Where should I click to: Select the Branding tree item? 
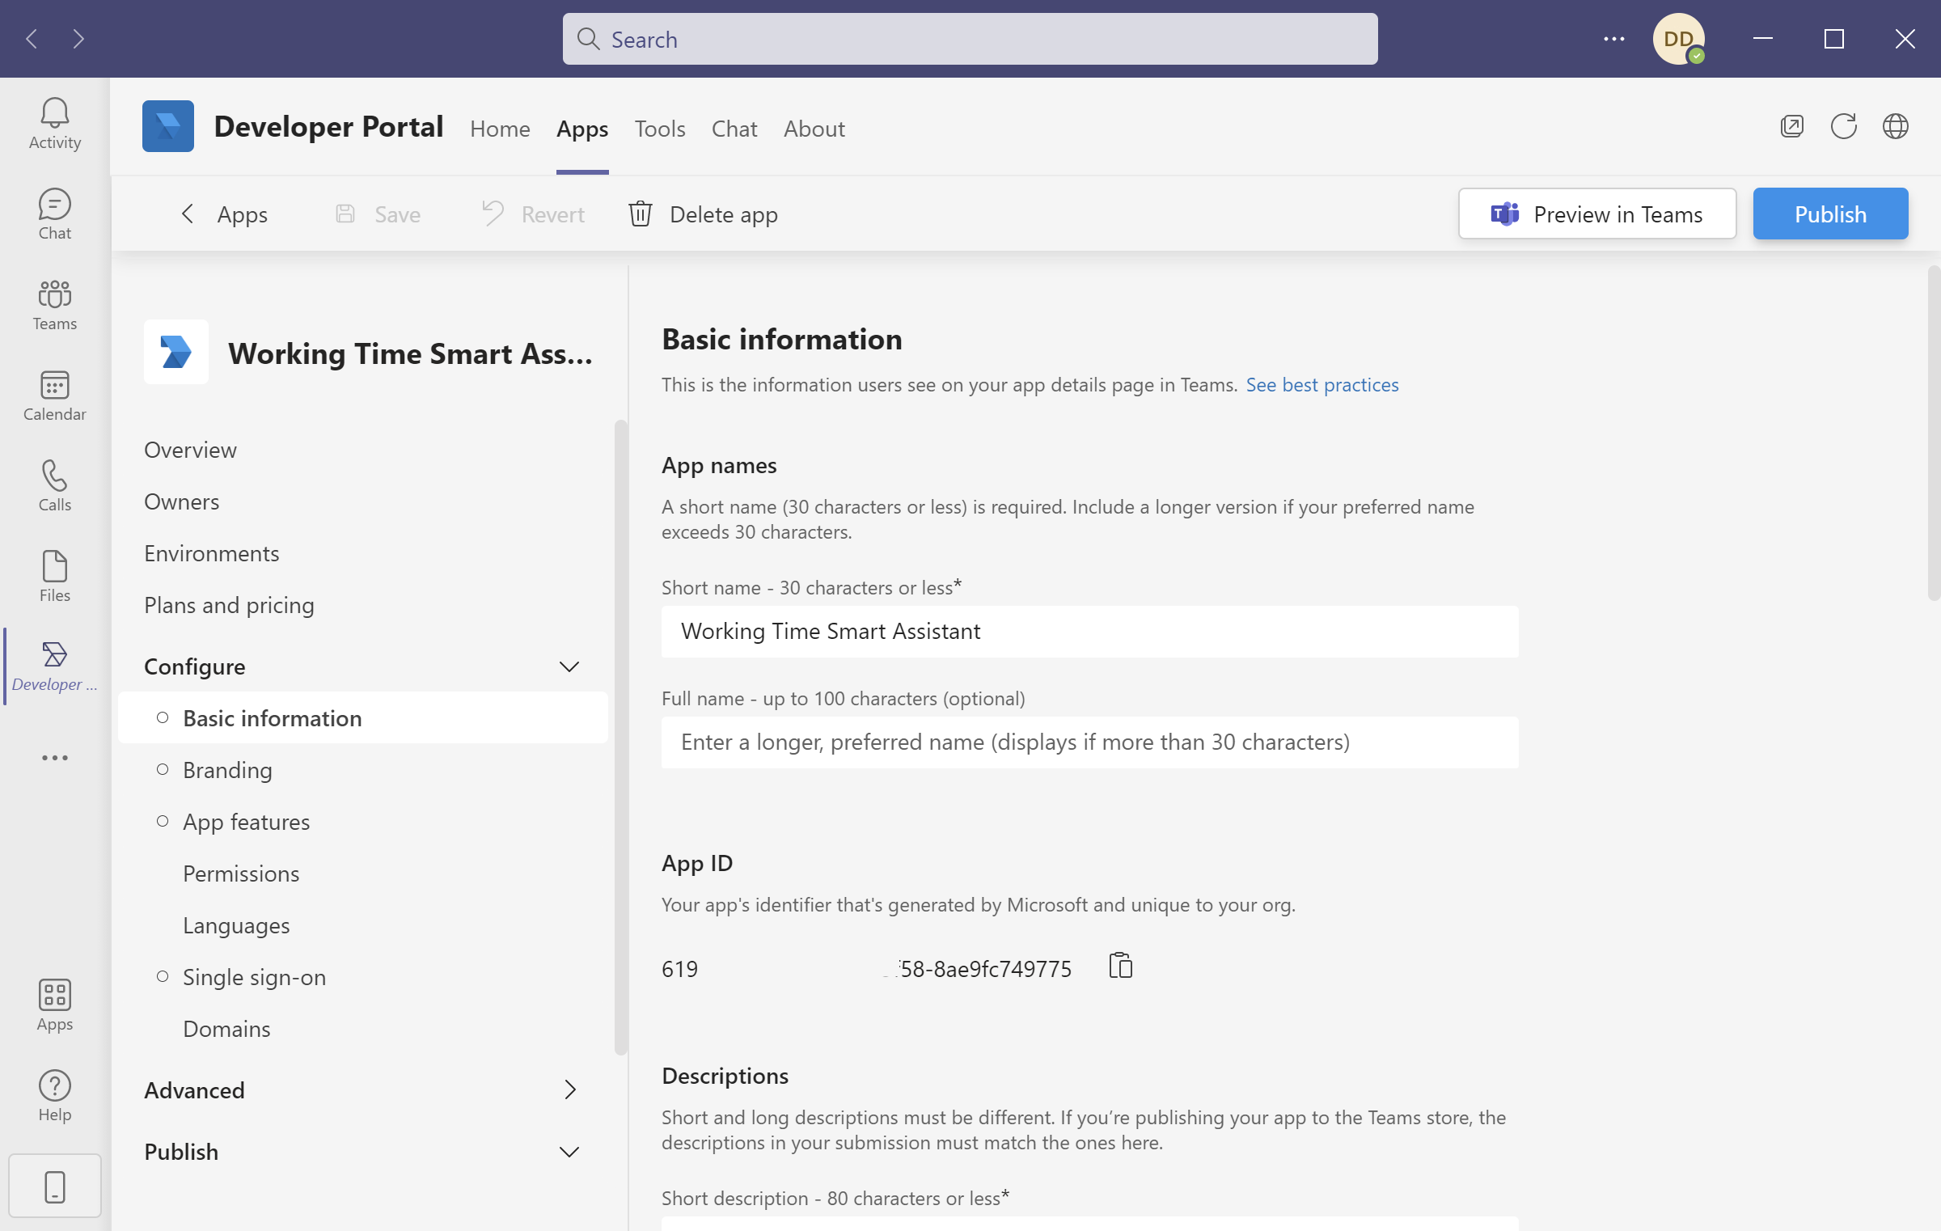(228, 770)
